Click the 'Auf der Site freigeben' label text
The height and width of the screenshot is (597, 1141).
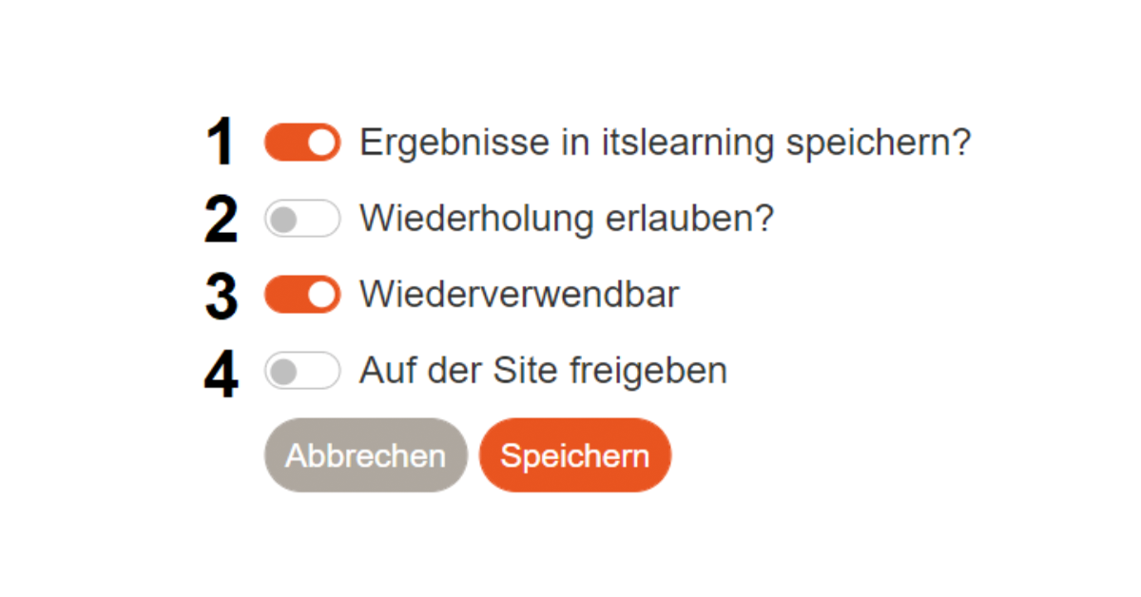click(543, 371)
